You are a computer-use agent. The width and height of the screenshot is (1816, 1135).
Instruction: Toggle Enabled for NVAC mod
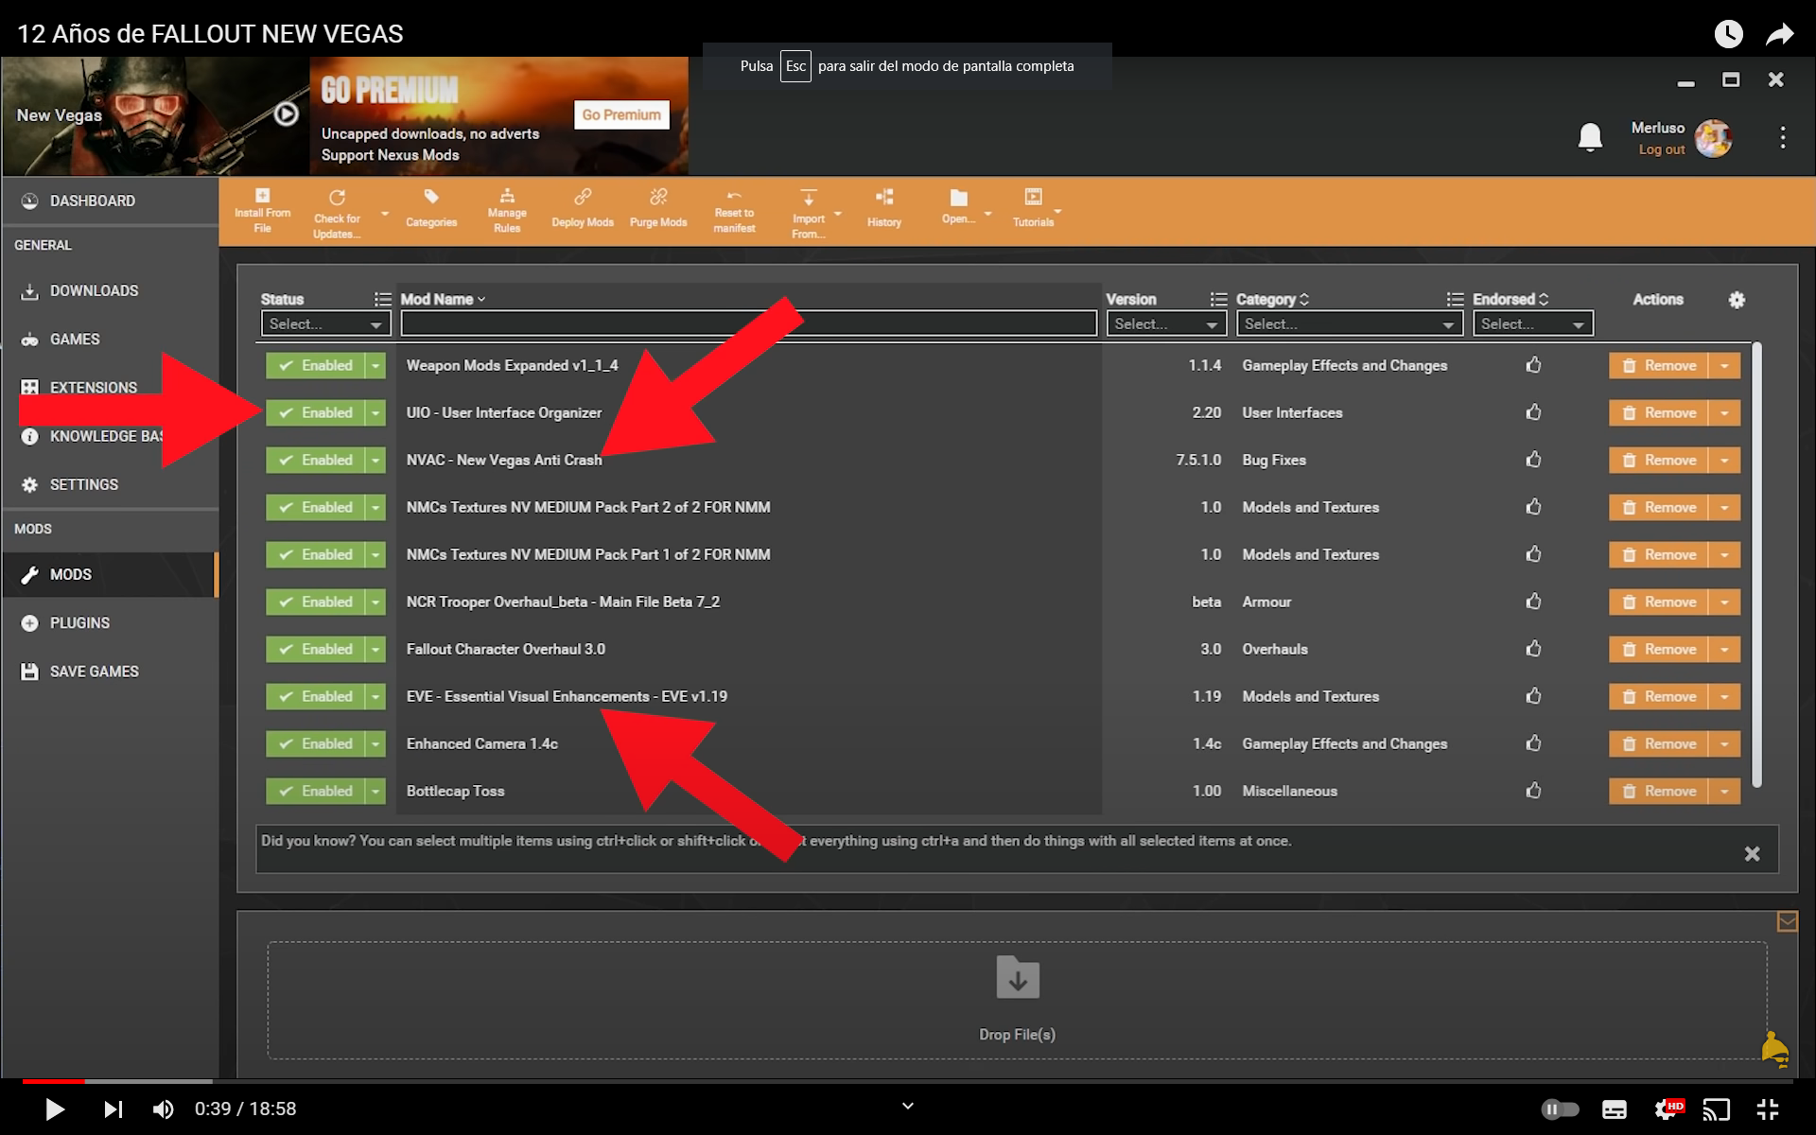[315, 460]
